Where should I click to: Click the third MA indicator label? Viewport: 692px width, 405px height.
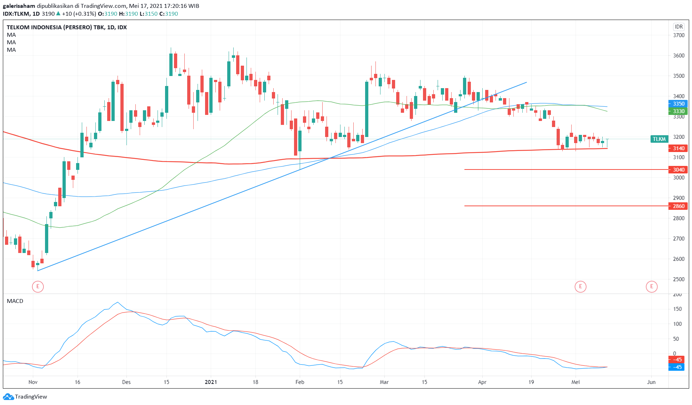[11, 50]
